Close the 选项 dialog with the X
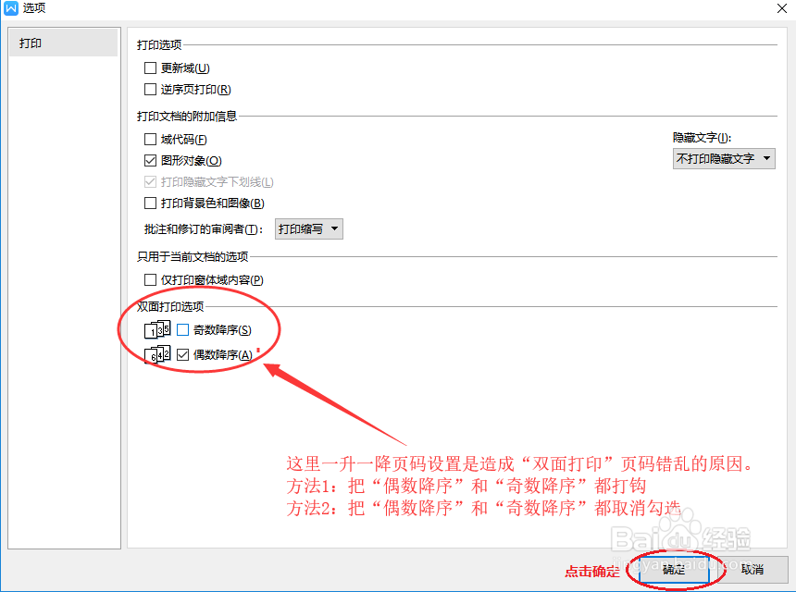This screenshot has height=592, width=796. (782, 9)
